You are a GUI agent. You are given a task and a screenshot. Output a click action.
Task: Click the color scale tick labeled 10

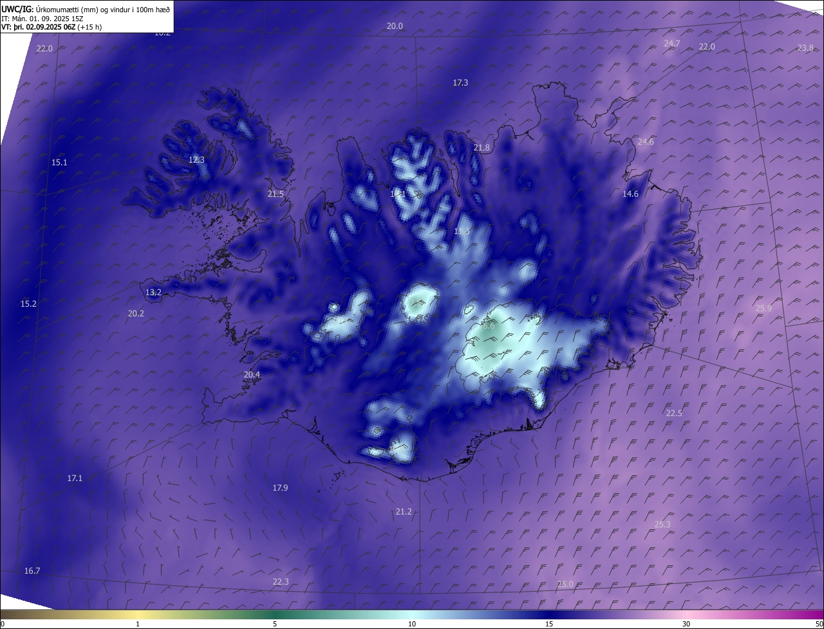tap(412, 624)
